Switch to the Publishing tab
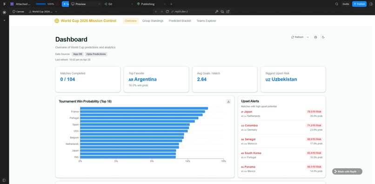This screenshot has width=375, height=184. coord(146,4)
